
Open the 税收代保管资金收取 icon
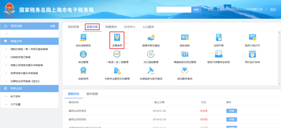pos(219,54)
